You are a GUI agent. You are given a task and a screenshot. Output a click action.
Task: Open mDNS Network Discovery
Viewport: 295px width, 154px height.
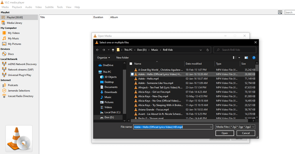22,64
